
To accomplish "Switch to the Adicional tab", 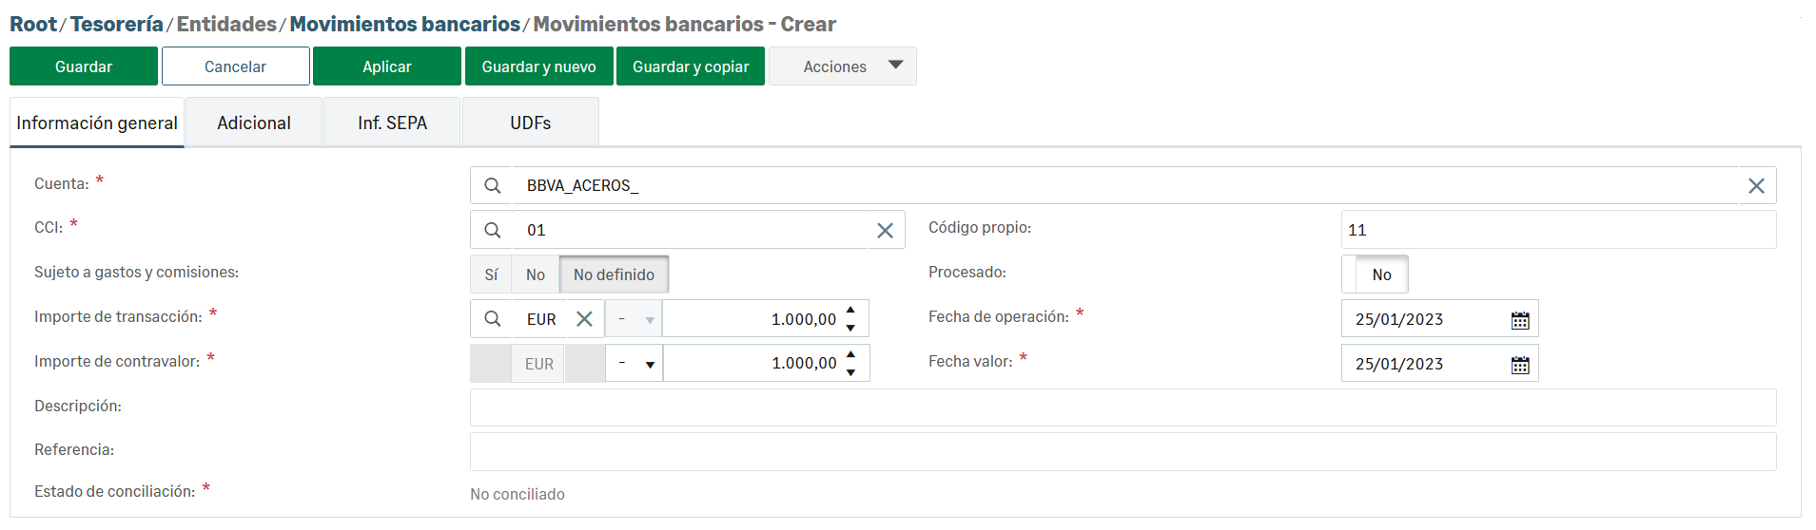I will point(254,123).
